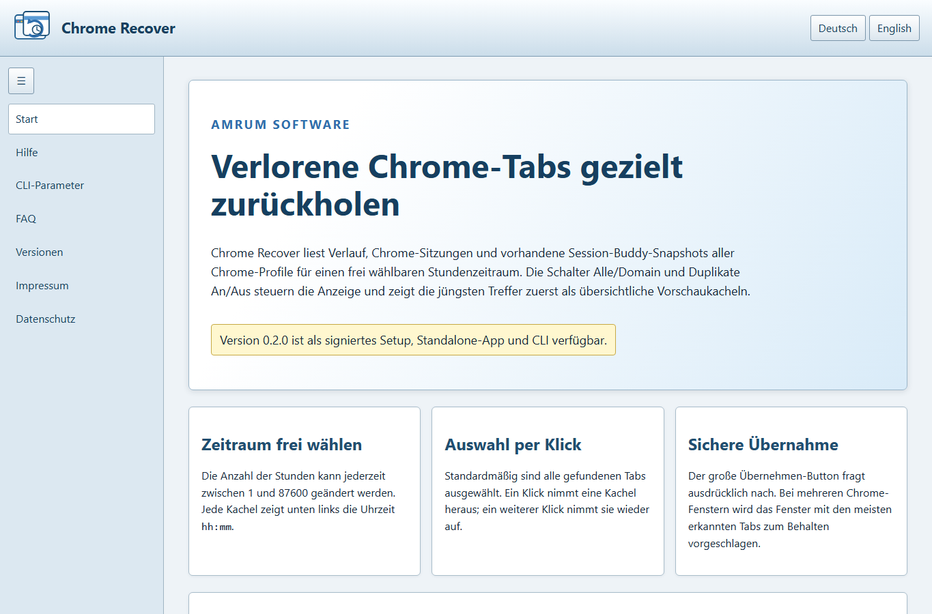932x614 pixels.
Task: Open the FAQ sidebar entry
Action: pos(81,219)
